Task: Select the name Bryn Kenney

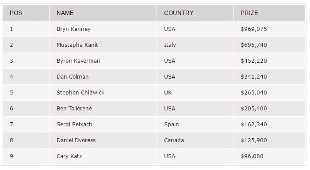Action: pyautogui.click(x=73, y=29)
